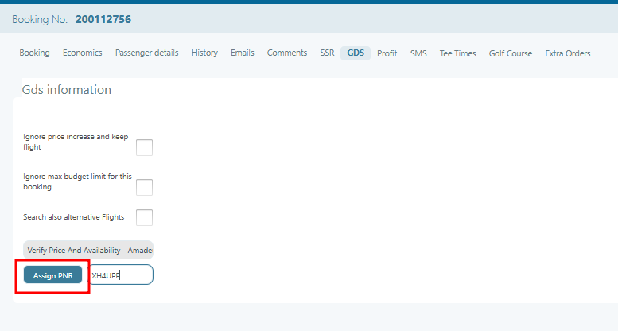
Task: Click booking number 200112756
Action: [x=103, y=18]
